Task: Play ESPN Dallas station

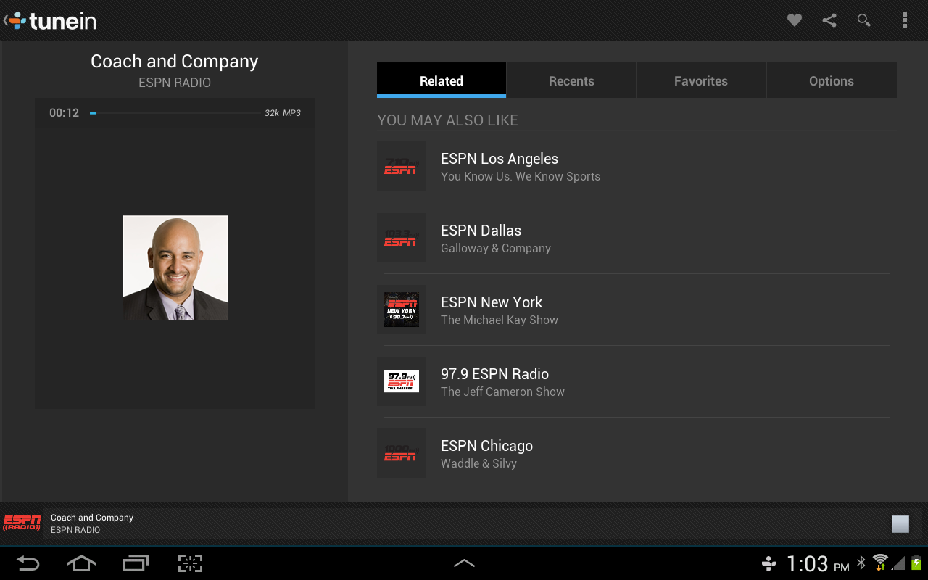Action: (637, 238)
